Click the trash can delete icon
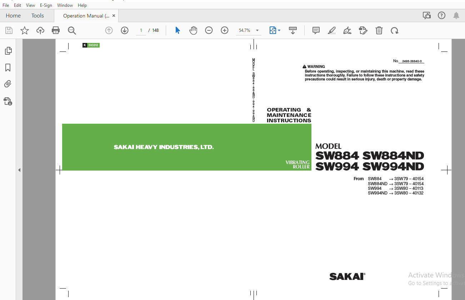The width and height of the screenshot is (465, 300). point(379,30)
